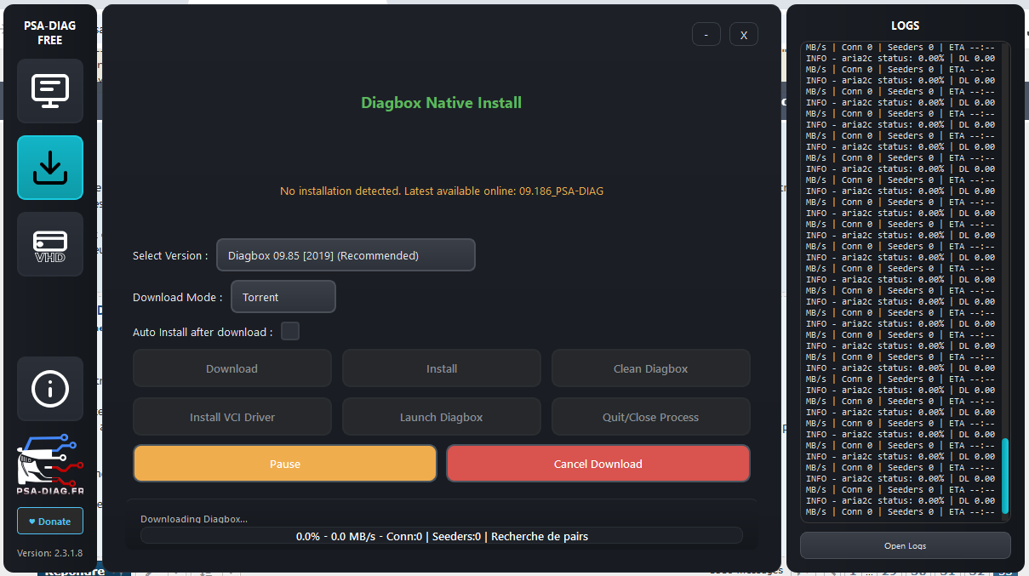
Task: Enable Auto Install after download checkbox
Action: (x=290, y=331)
